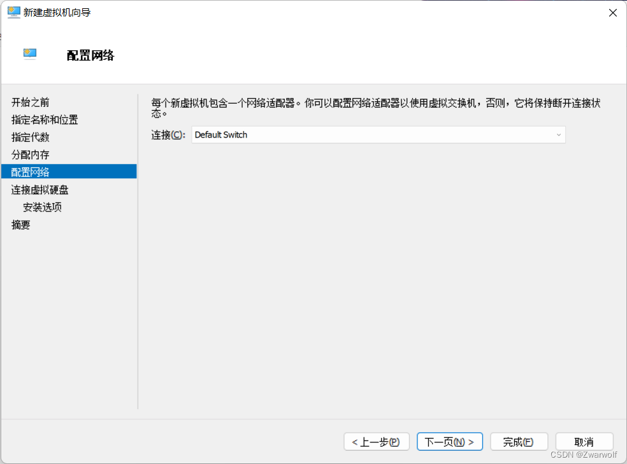Screen dimensions: 627x464
Task: Go to the 开始之前 step
Action: [x=31, y=102]
